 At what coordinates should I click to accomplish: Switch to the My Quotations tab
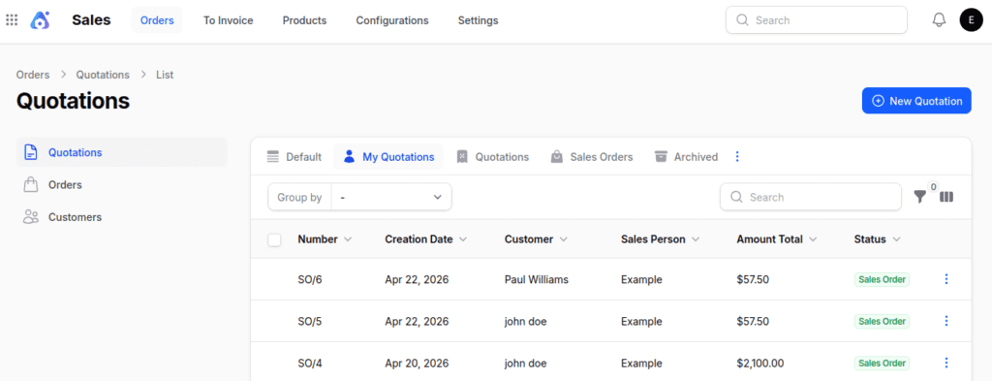tap(388, 157)
